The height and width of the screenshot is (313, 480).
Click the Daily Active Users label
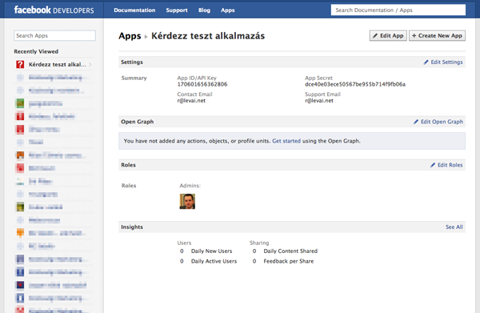pyautogui.click(x=214, y=261)
